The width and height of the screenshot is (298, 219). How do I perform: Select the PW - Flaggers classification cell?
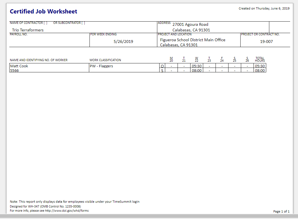click(101, 66)
